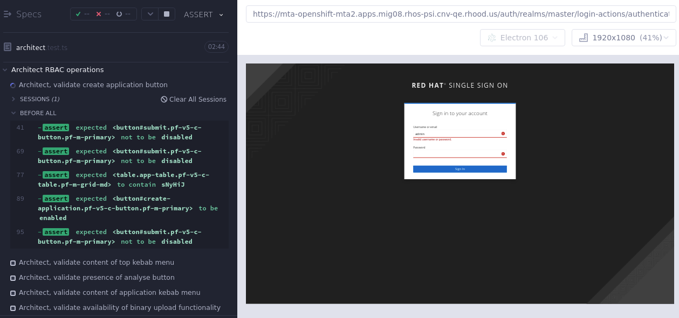Click the password field error icon
The height and width of the screenshot is (318, 679).
pos(503,154)
